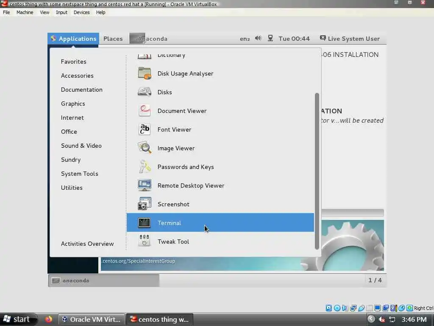Select the Favorites category

[74, 62]
